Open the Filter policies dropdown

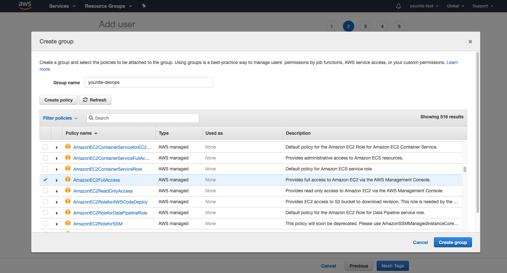(x=60, y=118)
